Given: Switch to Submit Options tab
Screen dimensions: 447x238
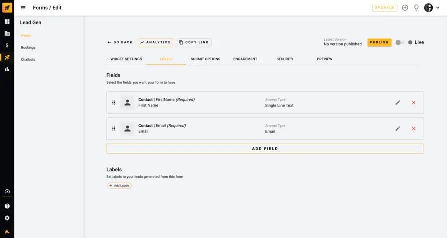Looking at the screenshot, I should pos(205,59).
